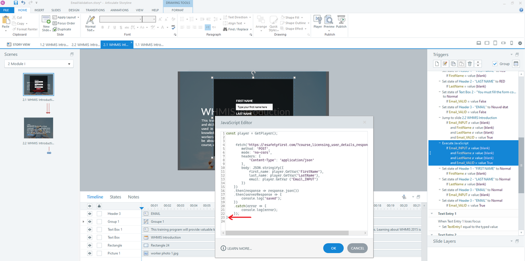Switch to the States tab

[x=115, y=197]
